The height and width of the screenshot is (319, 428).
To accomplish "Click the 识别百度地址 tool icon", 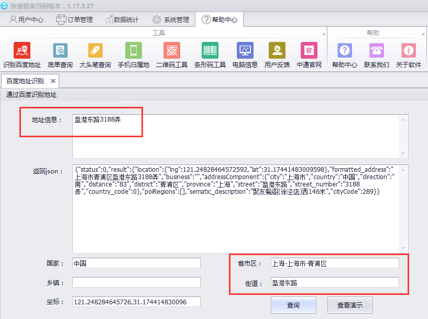I will click(21, 51).
